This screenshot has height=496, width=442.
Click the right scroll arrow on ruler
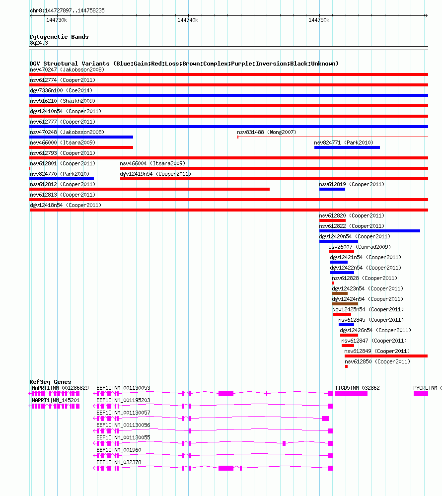(427, 15)
